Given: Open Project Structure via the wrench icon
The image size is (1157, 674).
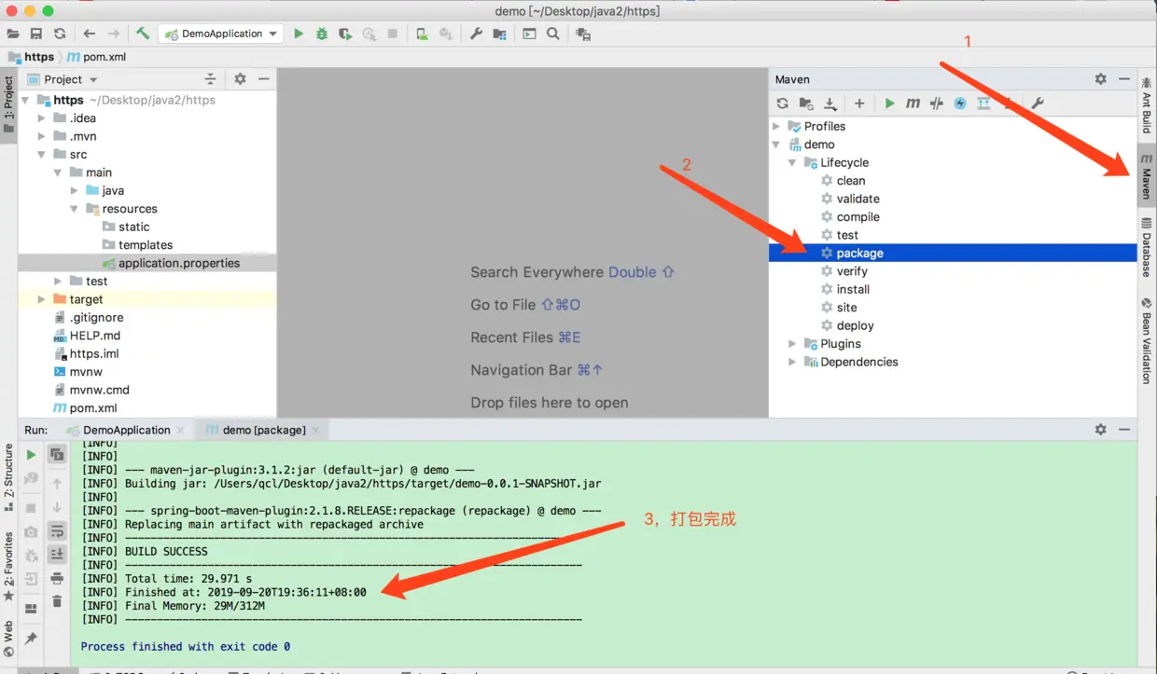Looking at the screenshot, I should (476, 34).
